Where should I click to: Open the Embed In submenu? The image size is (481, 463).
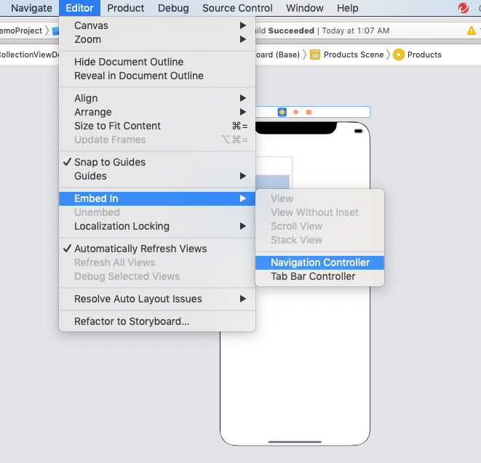(x=157, y=198)
